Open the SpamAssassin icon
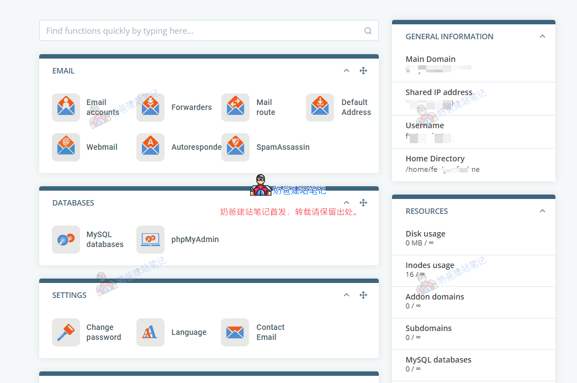Screen dimensions: 577x383 [x=235, y=147]
